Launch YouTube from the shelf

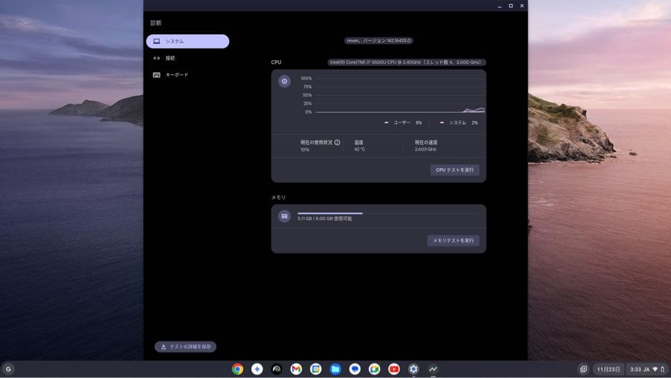pyautogui.click(x=393, y=369)
